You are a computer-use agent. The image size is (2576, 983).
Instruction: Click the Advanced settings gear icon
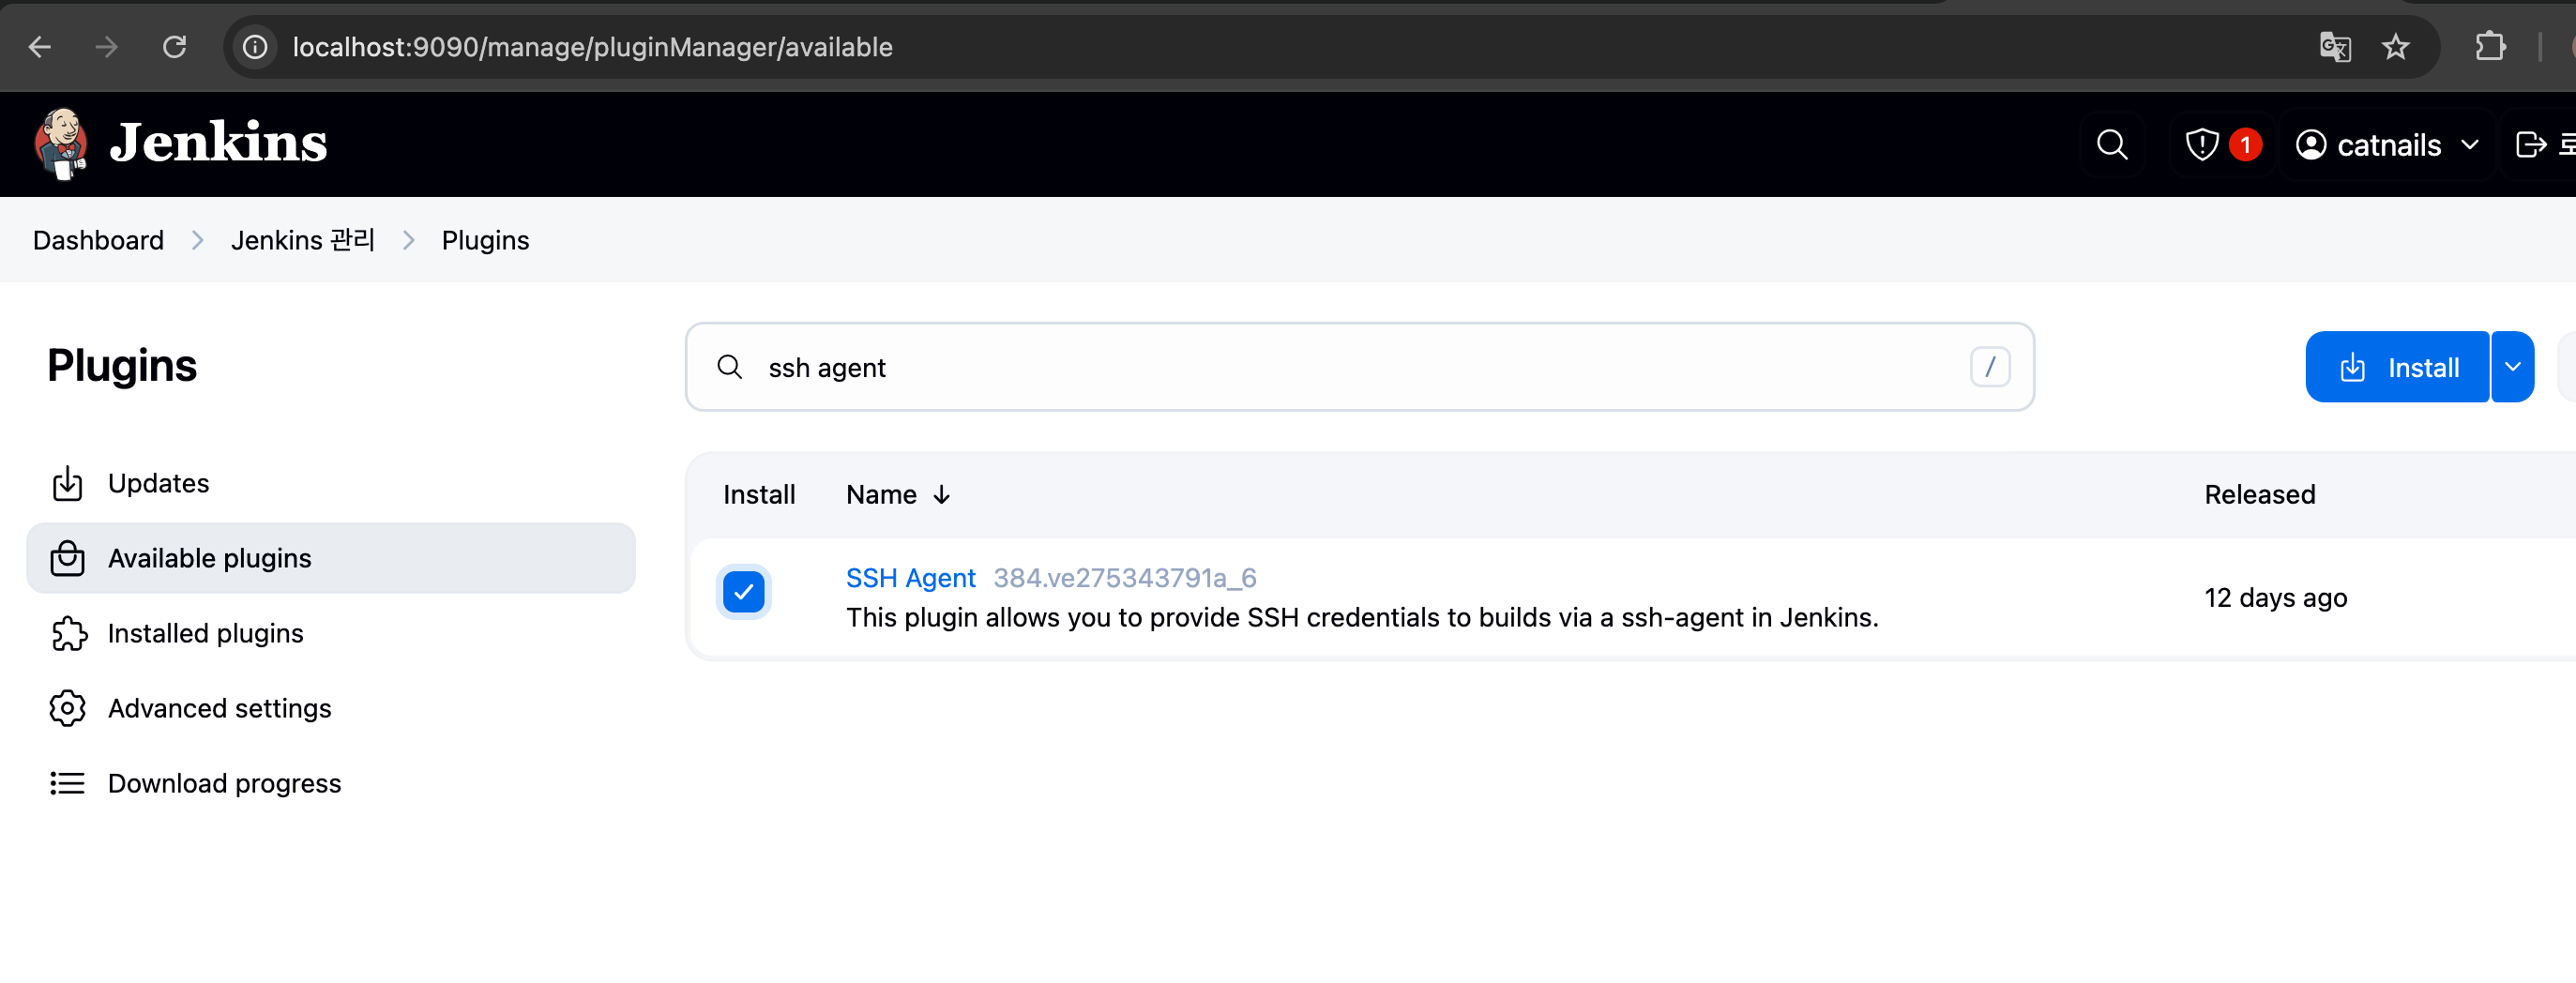67,708
